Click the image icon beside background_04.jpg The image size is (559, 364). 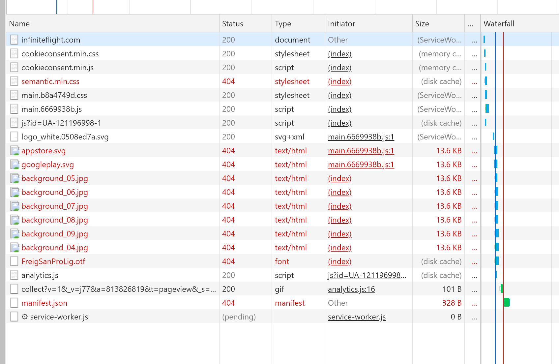click(x=15, y=248)
